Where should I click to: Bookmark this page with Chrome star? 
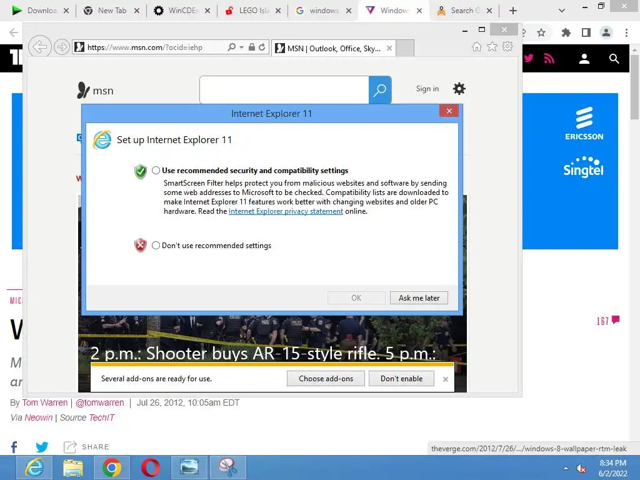tap(541, 32)
